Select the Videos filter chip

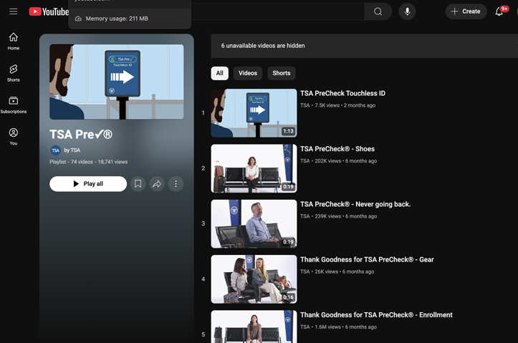coord(248,73)
